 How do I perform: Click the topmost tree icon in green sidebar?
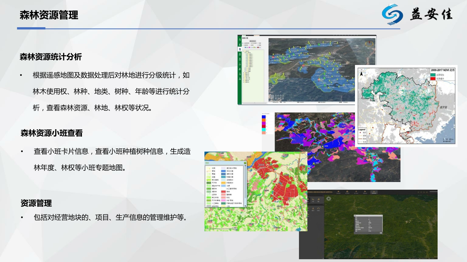240,39
